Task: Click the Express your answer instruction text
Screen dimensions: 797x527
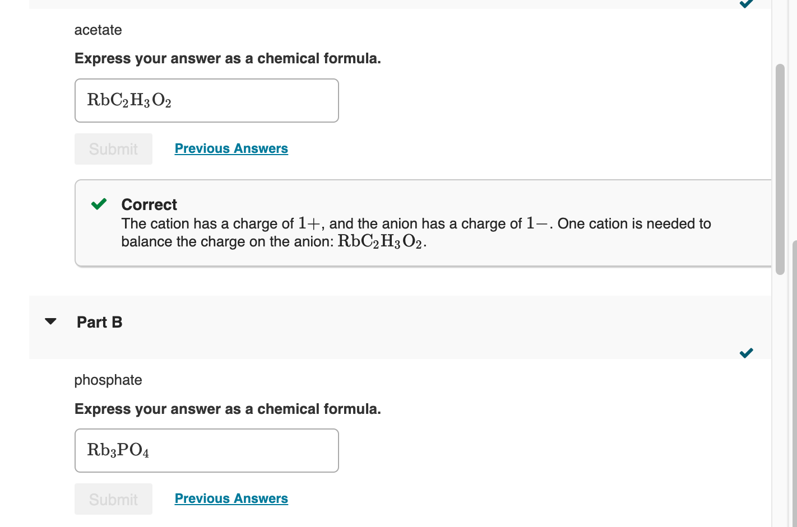Action: pos(228,58)
